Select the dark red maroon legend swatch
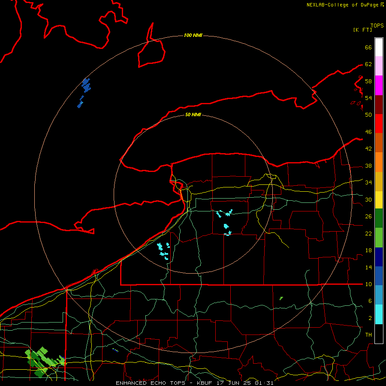 point(379,105)
